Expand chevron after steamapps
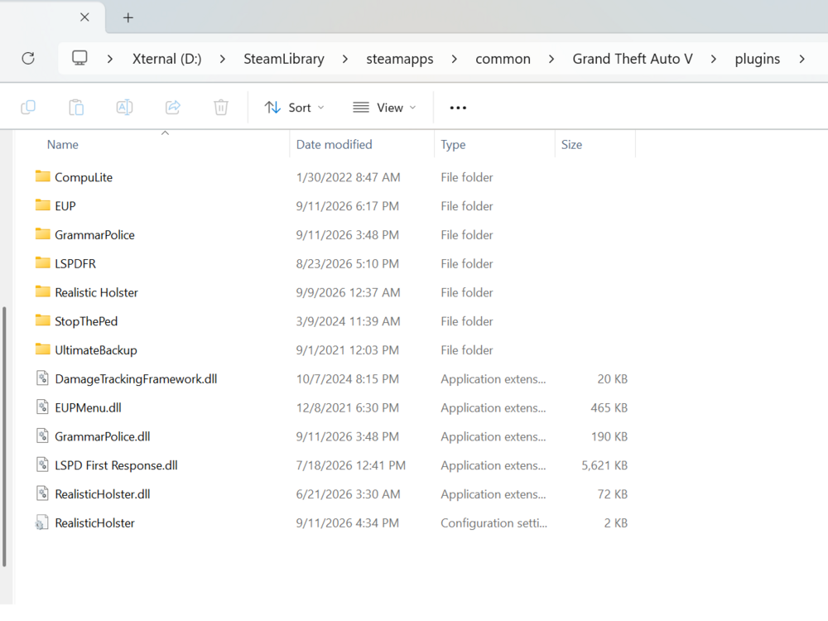The height and width of the screenshot is (621, 828). click(454, 59)
